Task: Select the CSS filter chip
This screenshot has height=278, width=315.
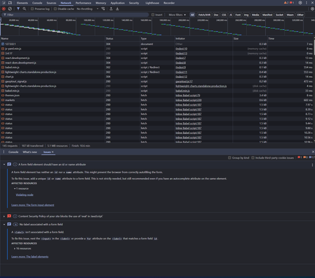Action: point(224,14)
